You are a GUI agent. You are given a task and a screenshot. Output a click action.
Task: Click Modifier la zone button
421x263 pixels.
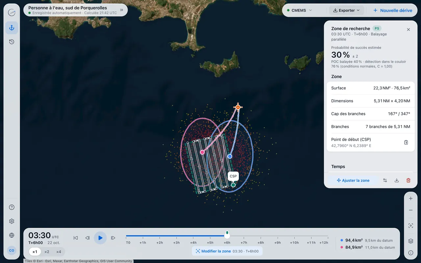click(x=227, y=251)
